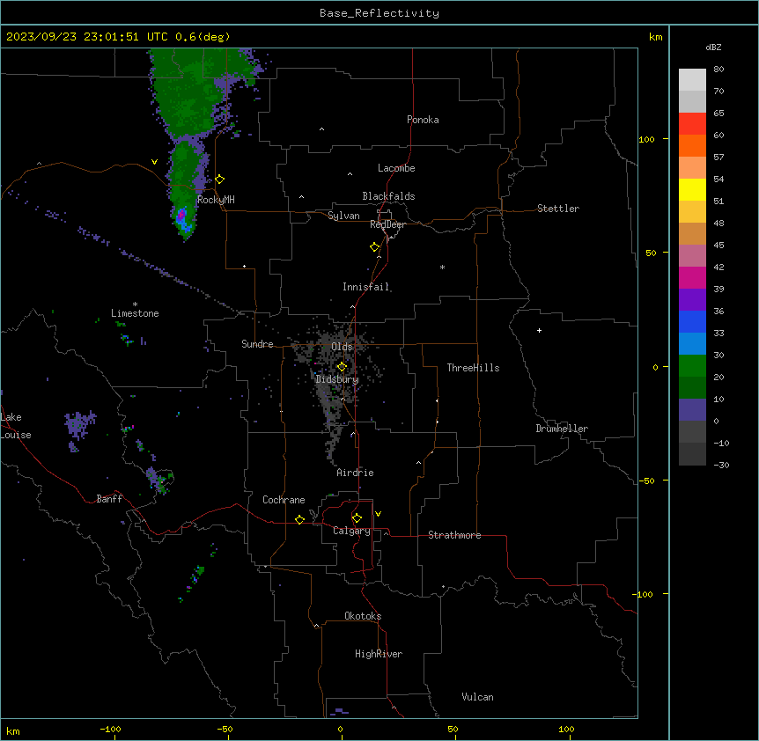Click the Vulcan city label
Image resolution: width=759 pixels, height=741 pixels.
click(478, 697)
